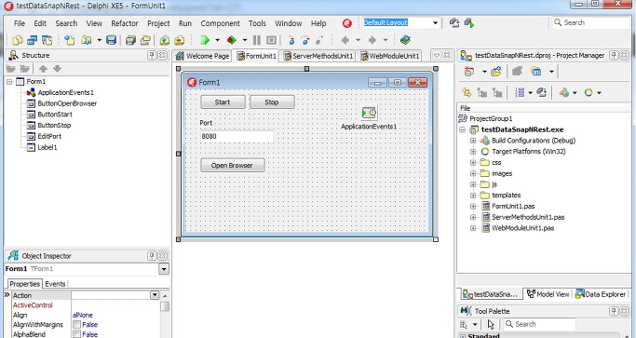Select the ApplicationEvents1 component on Form1
Image resolution: width=636 pixels, height=338 pixels.
click(x=369, y=113)
